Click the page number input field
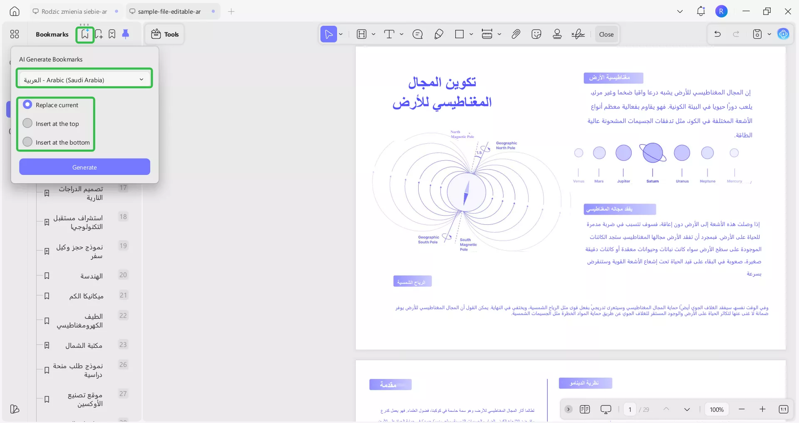 630,409
